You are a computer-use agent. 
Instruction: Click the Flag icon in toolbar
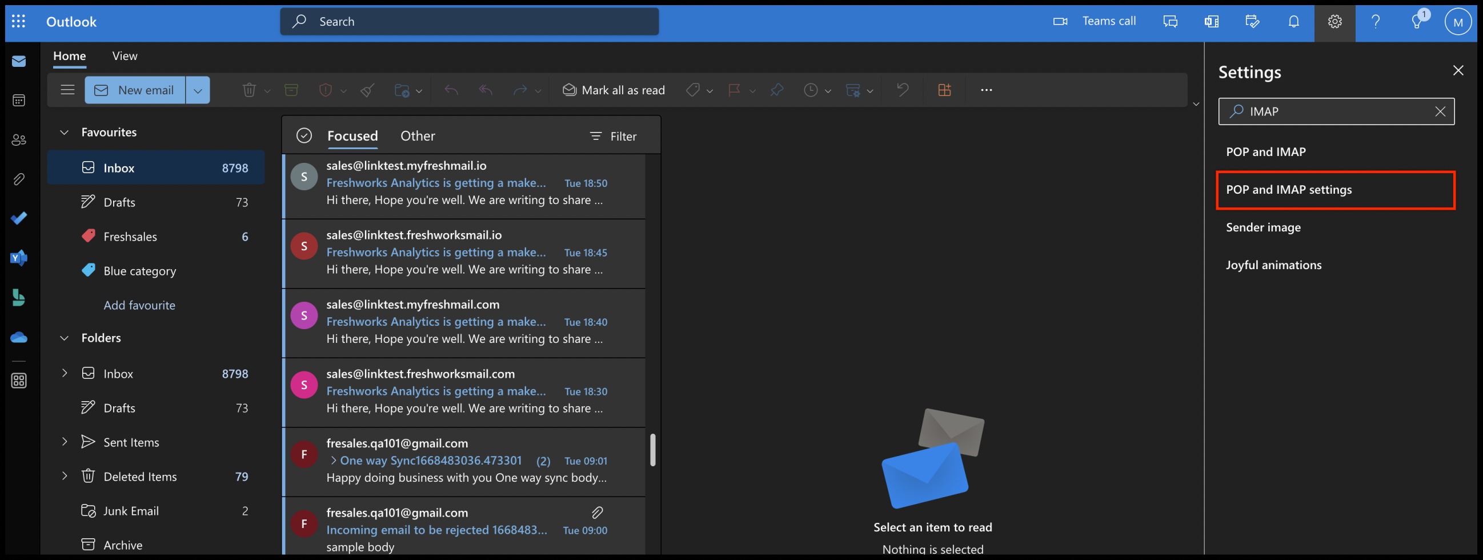coord(734,90)
